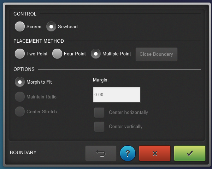Click the BOUNDARY title label
The image size is (212, 169).
[23, 153]
